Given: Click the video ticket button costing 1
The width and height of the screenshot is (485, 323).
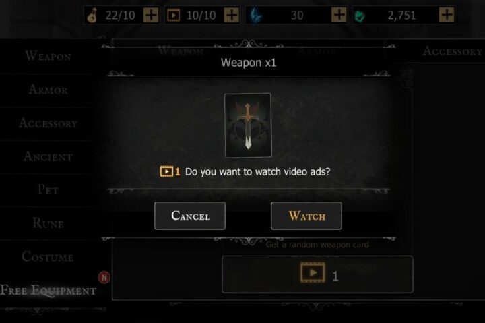Looking at the screenshot, I should 317,274.
